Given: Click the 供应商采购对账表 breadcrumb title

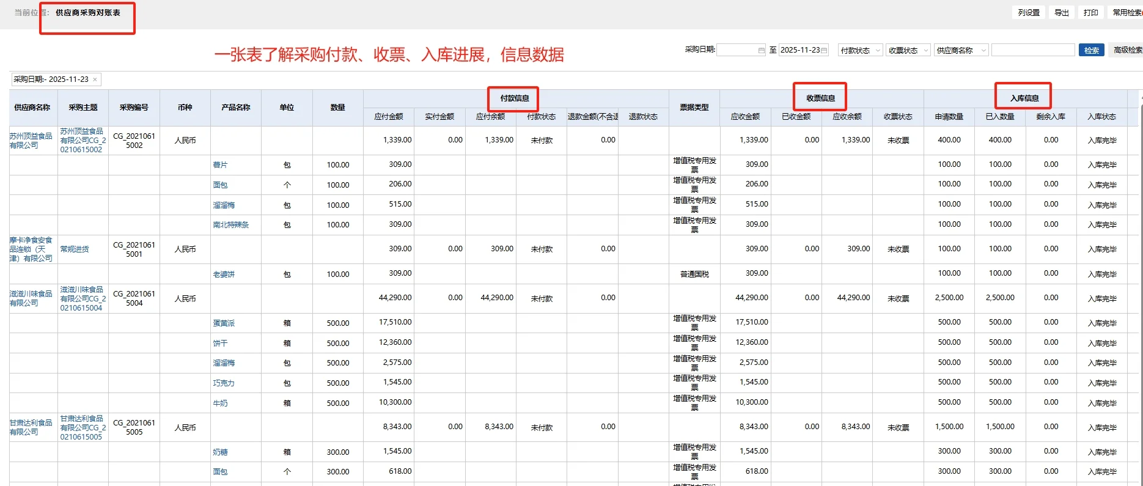Looking at the screenshot, I should click(x=88, y=13).
